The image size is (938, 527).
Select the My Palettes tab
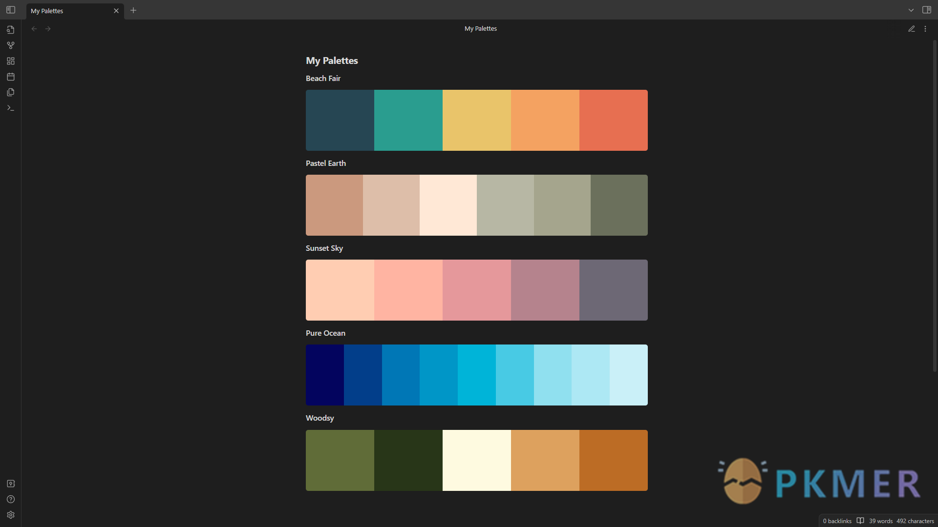pyautogui.click(x=59, y=10)
